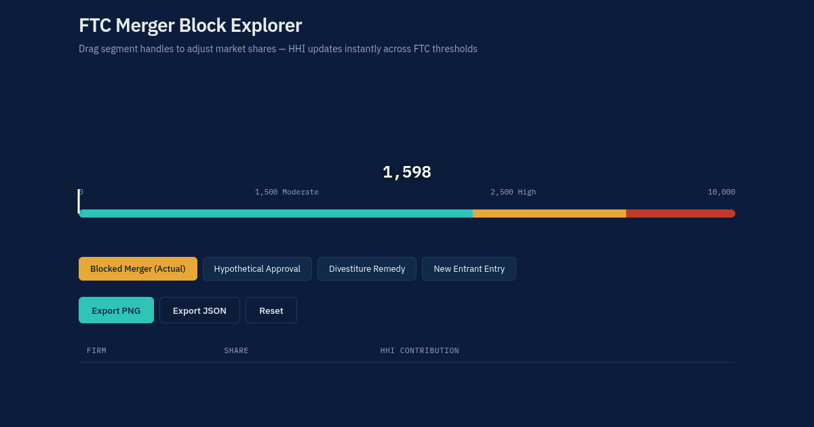The width and height of the screenshot is (814, 427).
Task: Select the Blocked Merger (Actual) scenario
Action: click(138, 268)
